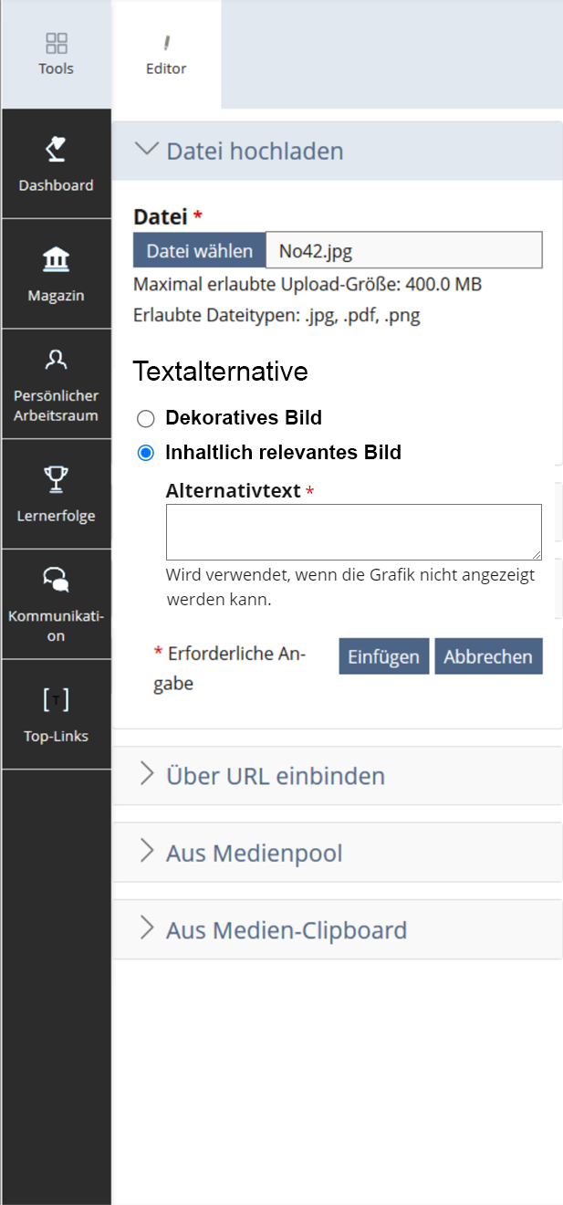
Task: Cancel upload via Abbrechen
Action: 488,655
